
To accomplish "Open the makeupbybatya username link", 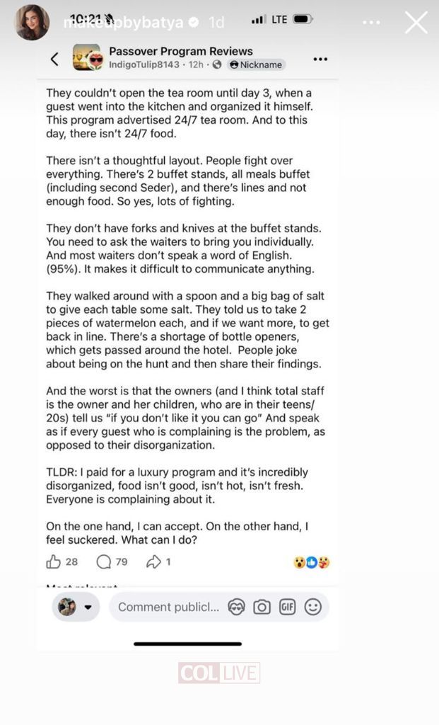I will coord(122,23).
